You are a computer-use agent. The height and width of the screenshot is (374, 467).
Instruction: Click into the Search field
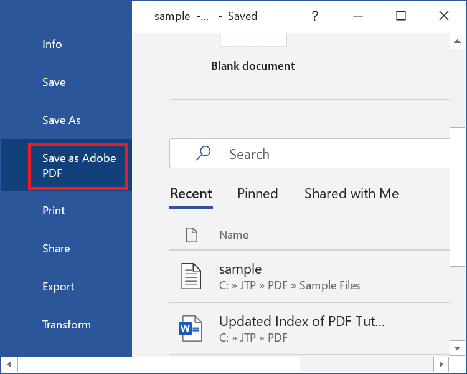(309, 153)
